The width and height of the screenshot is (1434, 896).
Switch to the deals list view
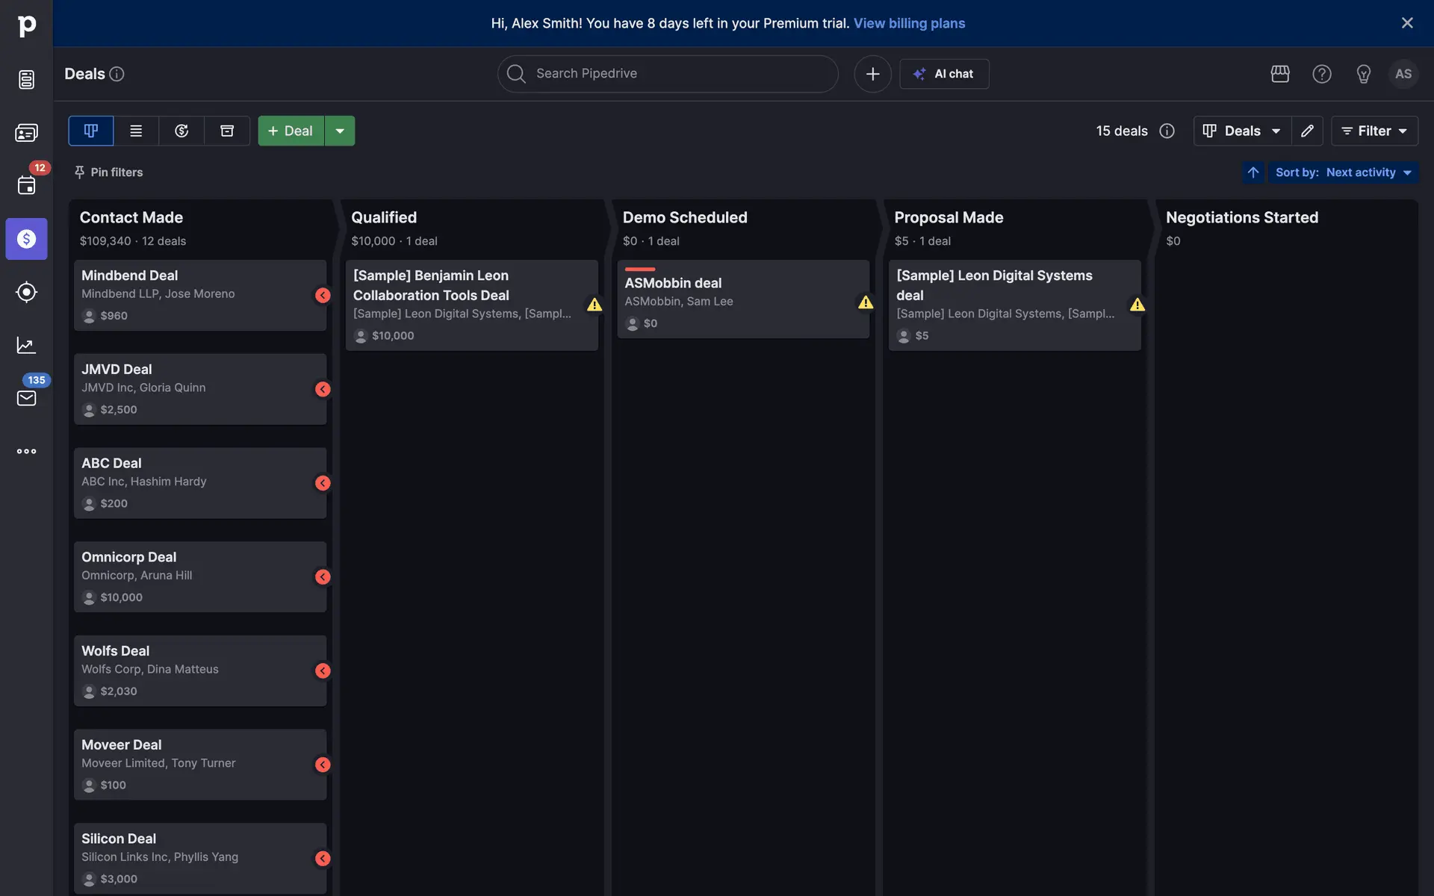pyautogui.click(x=136, y=131)
